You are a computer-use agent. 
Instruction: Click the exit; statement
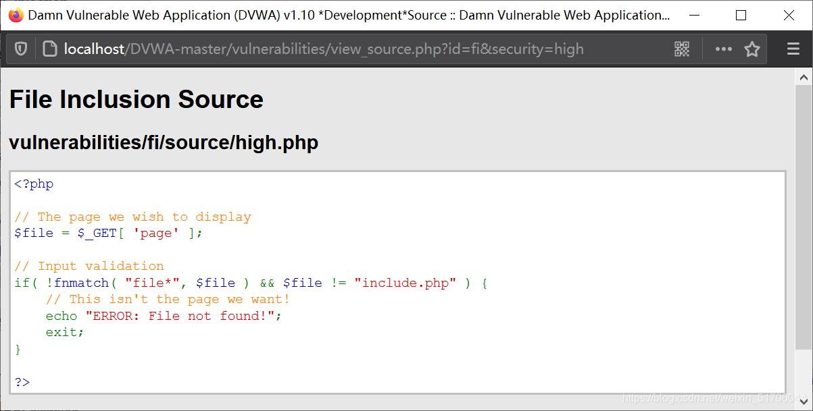(65, 332)
